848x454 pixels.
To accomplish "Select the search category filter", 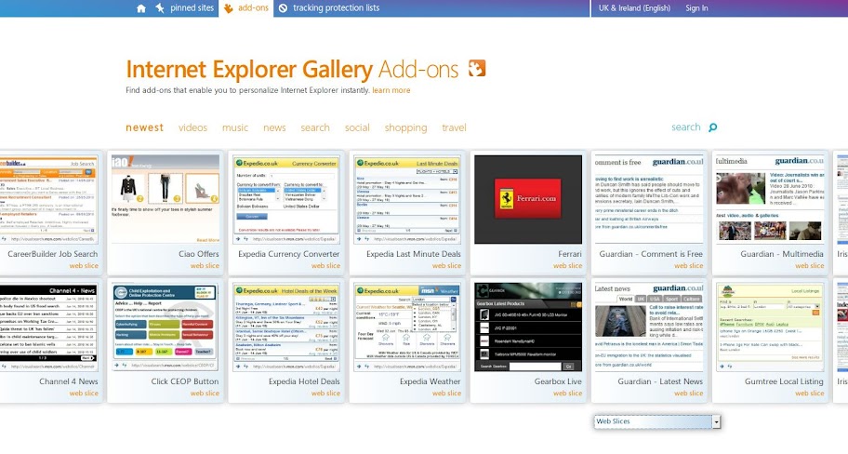I will 315,127.
